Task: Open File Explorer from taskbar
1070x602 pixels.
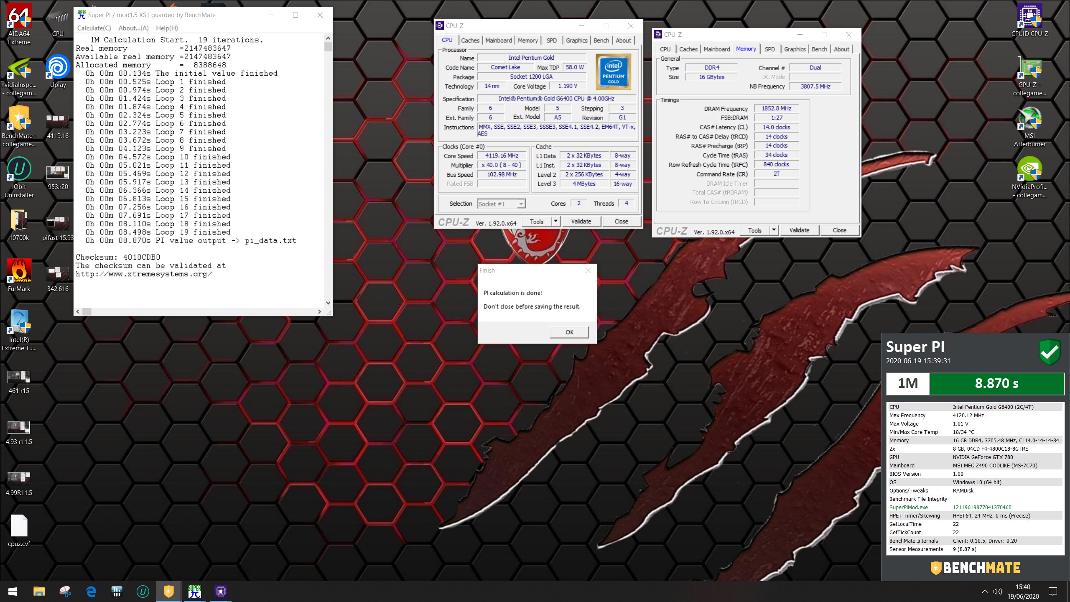Action: click(x=39, y=592)
